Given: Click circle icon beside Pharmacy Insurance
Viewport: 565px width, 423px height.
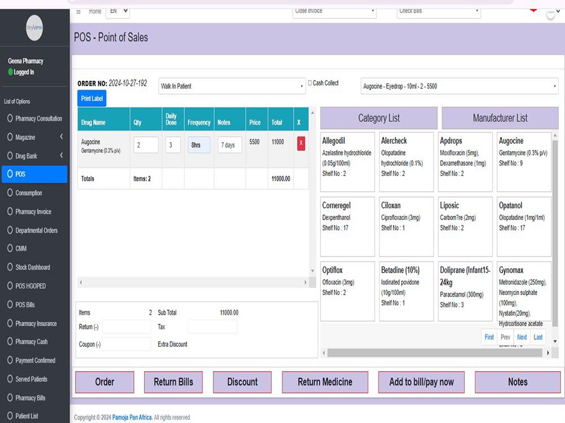Looking at the screenshot, I should [x=10, y=323].
